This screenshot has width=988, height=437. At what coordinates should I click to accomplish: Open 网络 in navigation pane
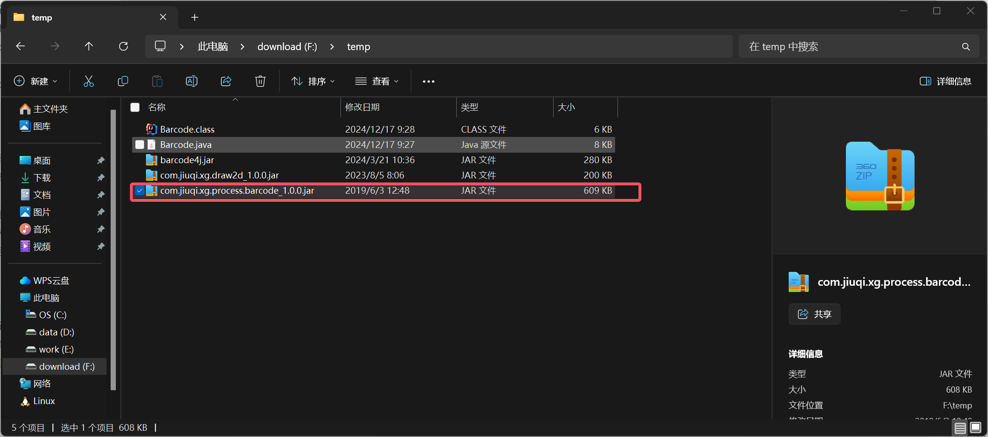pos(35,384)
